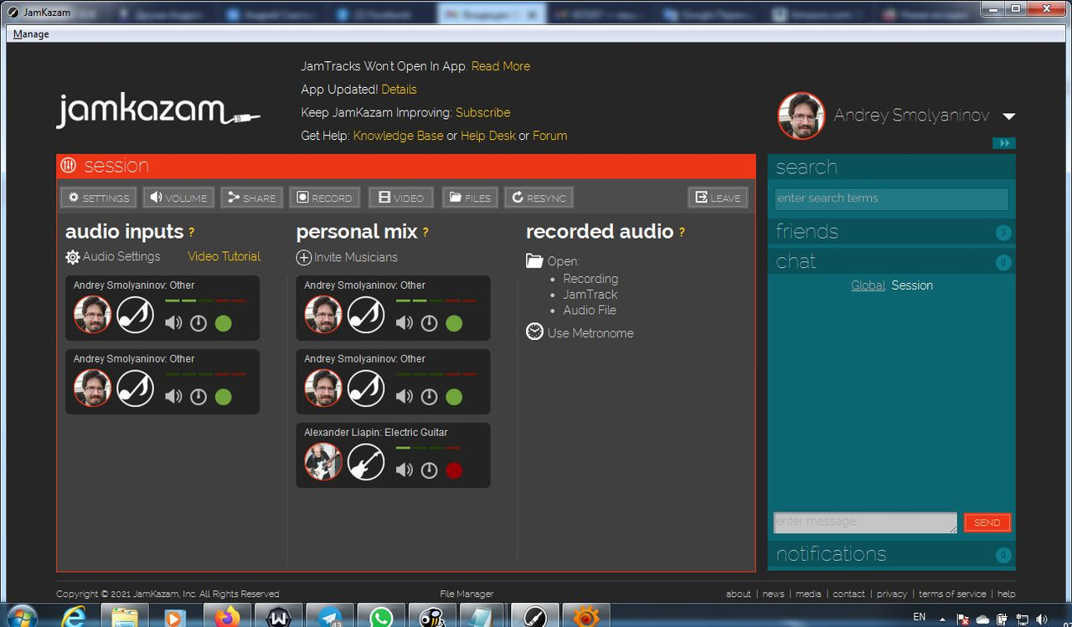Mute the middle Andrey track in personal mix
1072x627 pixels.
click(x=405, y=397)
